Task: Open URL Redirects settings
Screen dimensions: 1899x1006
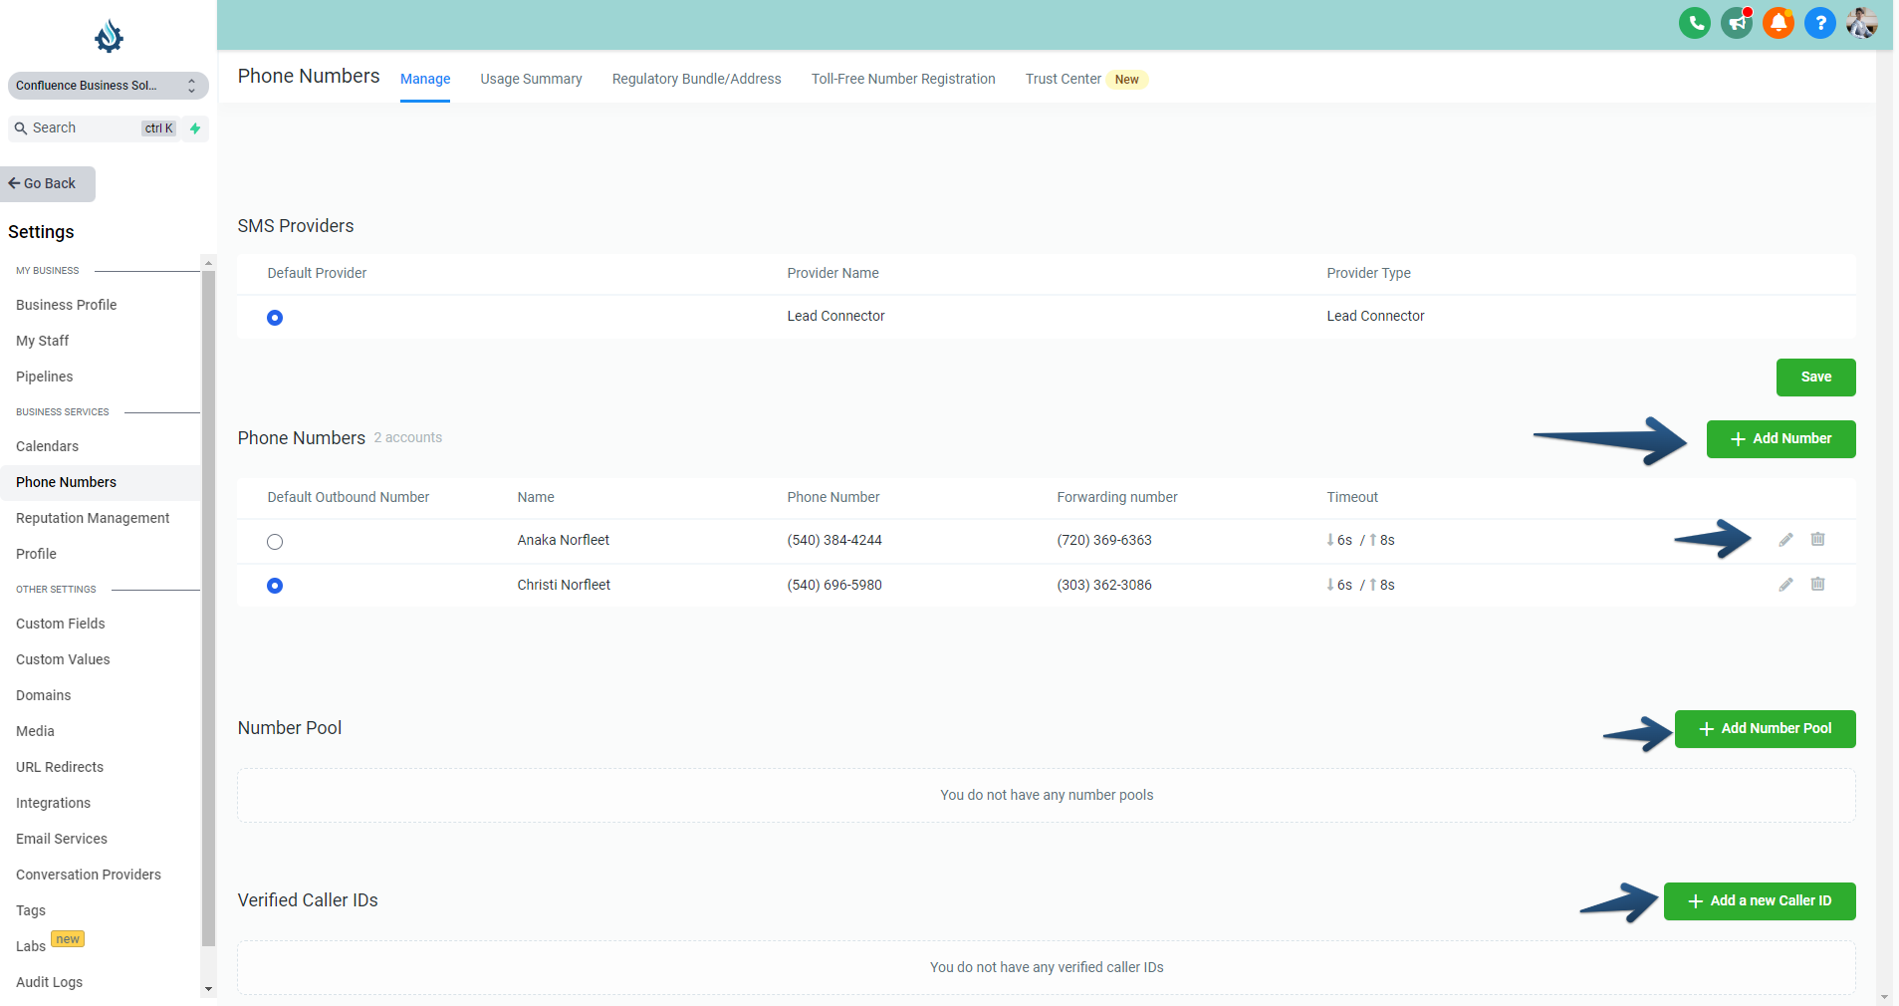Action: pyautogui.click(x=60, y=767)
